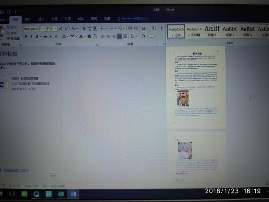Click Tell me what to do search
The width and height of the screenshot is (269, 202).
click(133, 19)
